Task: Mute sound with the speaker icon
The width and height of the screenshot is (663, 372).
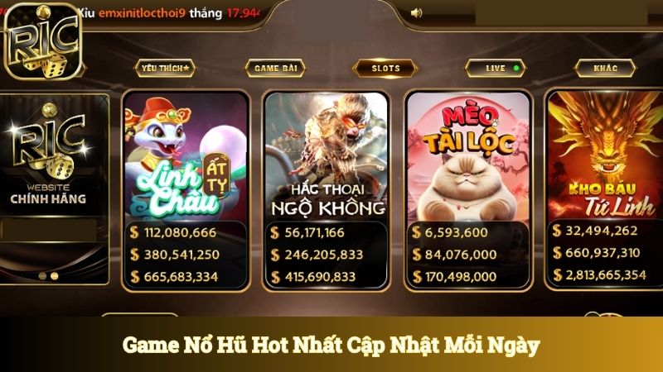Action: tap(416, 13)
